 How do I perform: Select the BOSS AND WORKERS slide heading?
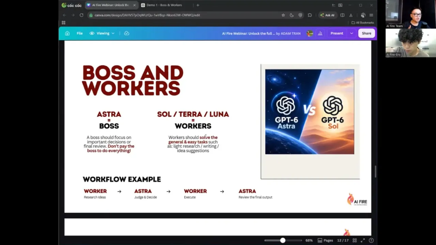[x=133, y=80]
